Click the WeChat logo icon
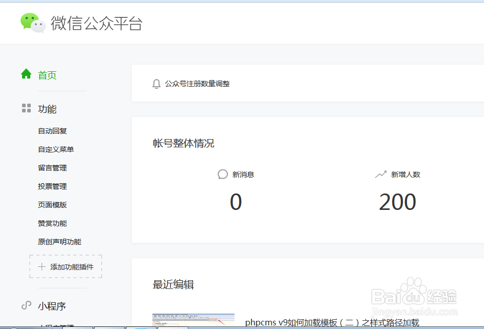The image size is (484, 329). tap(33, 23)
